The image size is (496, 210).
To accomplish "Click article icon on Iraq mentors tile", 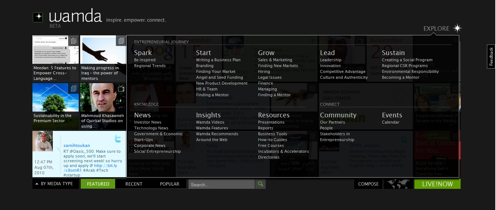I will pyautogui.click(x=121, y=40).
